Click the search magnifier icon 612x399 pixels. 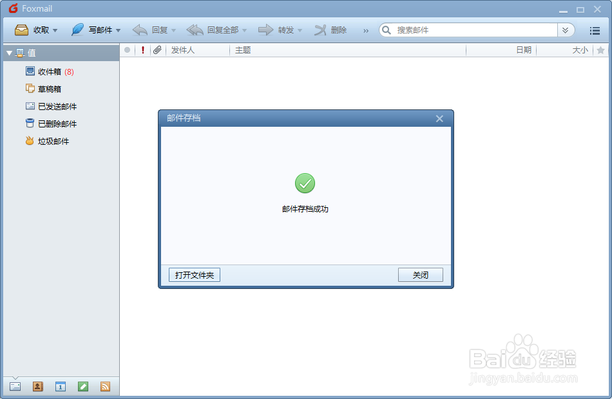pyautogui.click(x=387, y=30)
